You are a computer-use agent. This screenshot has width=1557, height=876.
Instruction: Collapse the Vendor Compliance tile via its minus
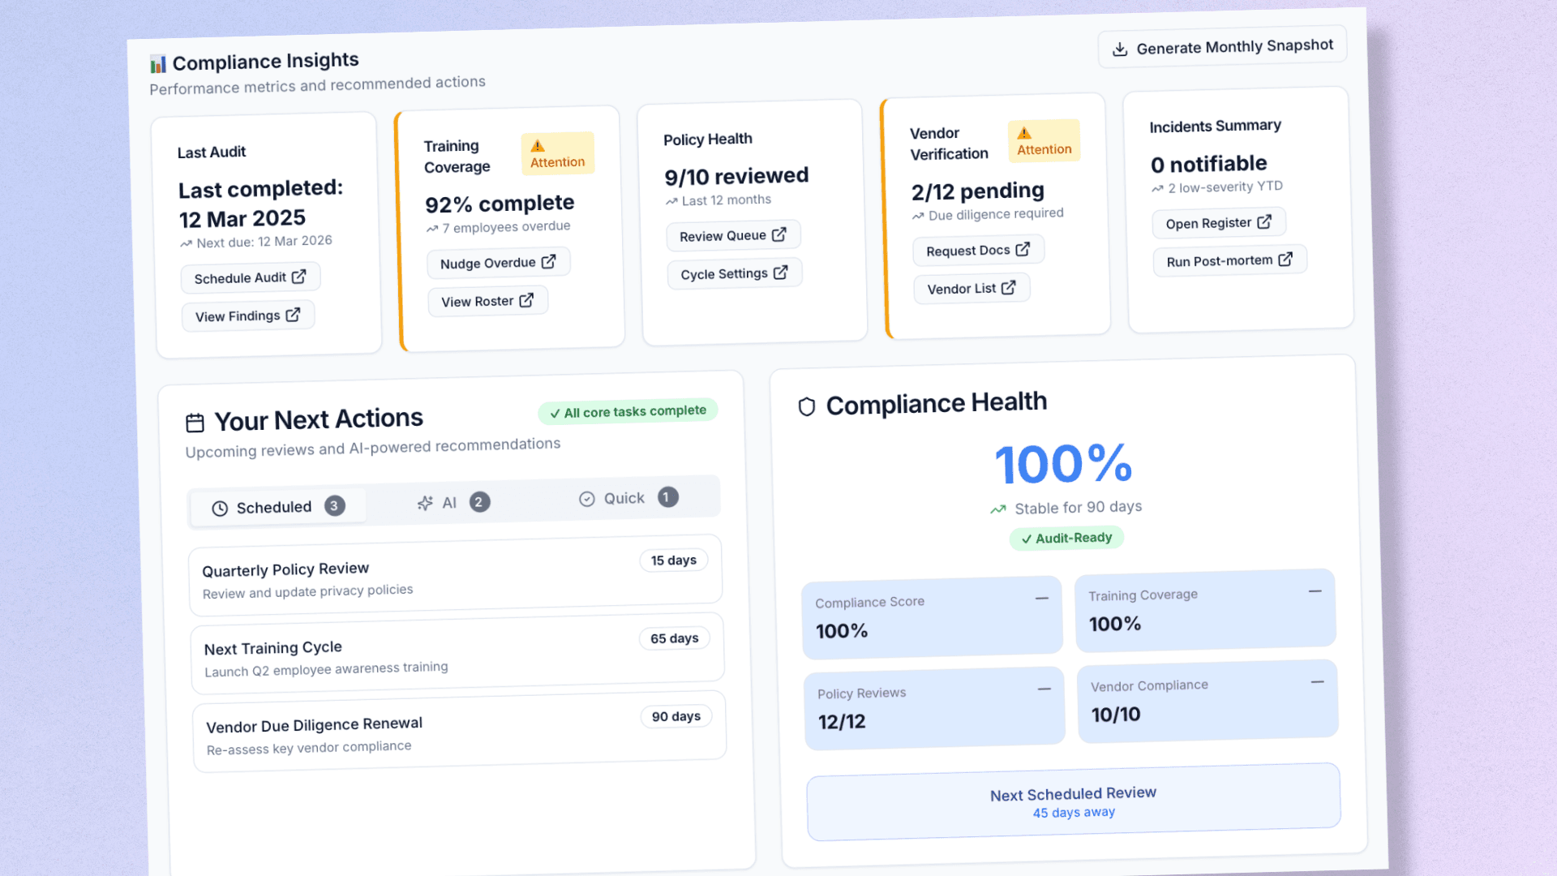(1317, 682)
